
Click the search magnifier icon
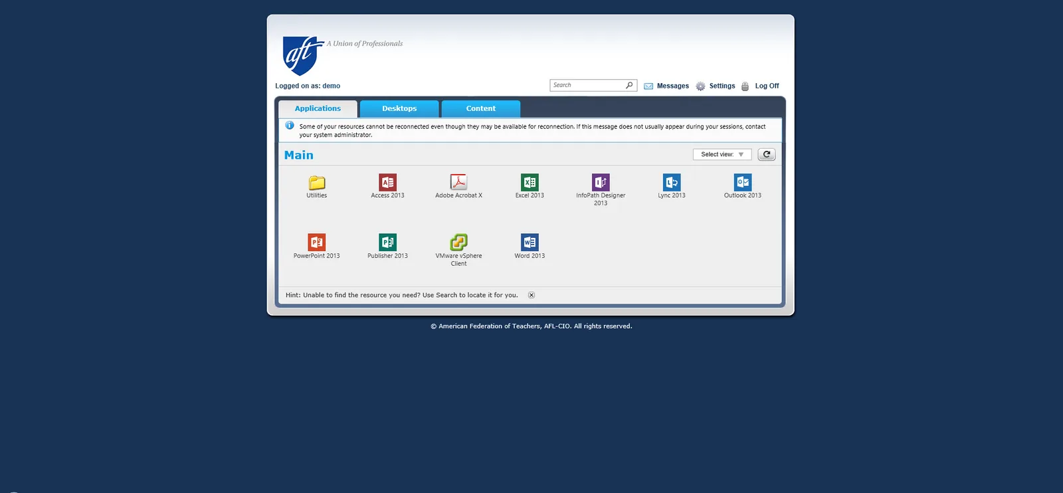[629, 85]
